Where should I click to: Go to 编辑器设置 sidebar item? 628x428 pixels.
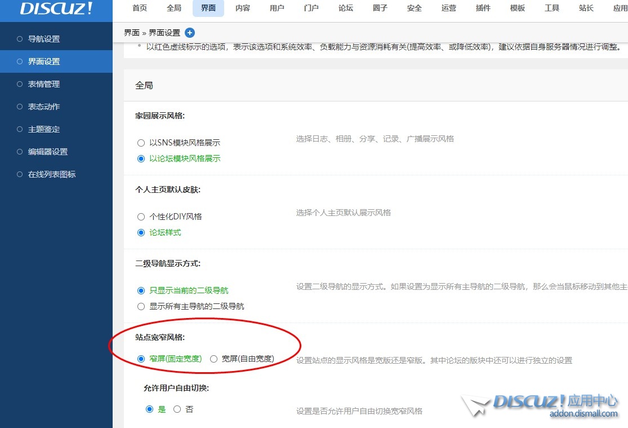[x=48, y=152]
